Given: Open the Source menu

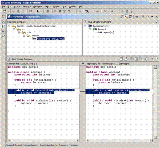Looking at the screenshot, I should [x=17, y=6].
